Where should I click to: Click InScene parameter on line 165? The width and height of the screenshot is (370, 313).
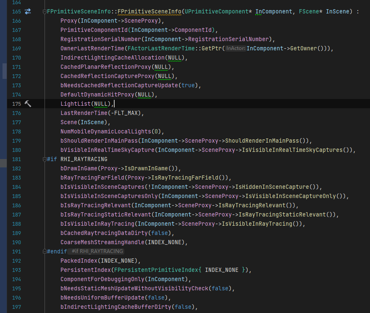coord(337,12)
